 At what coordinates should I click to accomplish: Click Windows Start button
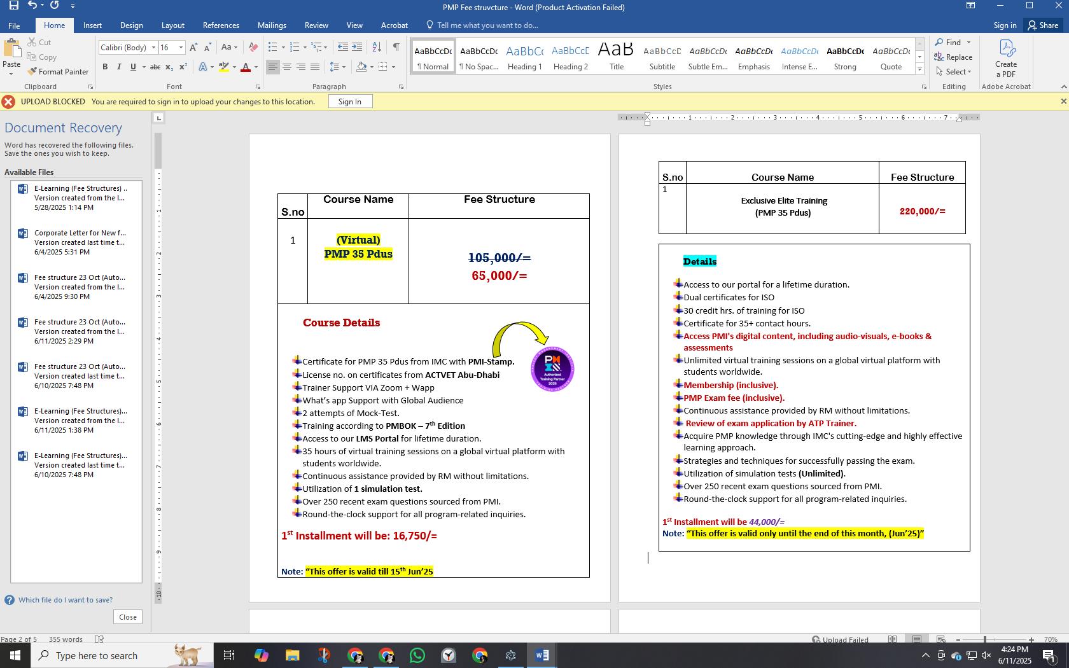pyautogui.click(x=15, y=655)
